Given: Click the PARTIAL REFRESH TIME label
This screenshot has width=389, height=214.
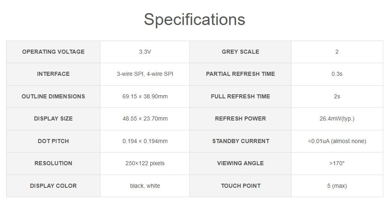Looking at the screenshot, I should coord(240,74).
